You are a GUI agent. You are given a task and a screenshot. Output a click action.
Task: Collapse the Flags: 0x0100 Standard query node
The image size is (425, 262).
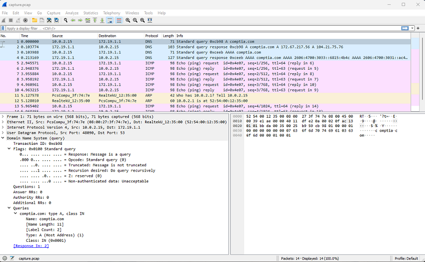click(x=9, y=149)
